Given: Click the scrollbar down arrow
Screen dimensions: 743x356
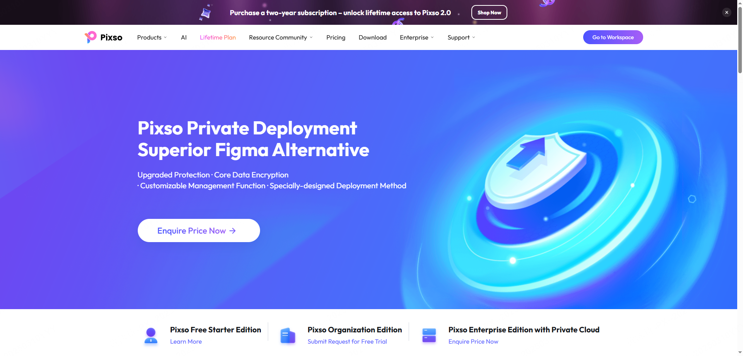Looking at the screenshot, I should 740,353.
